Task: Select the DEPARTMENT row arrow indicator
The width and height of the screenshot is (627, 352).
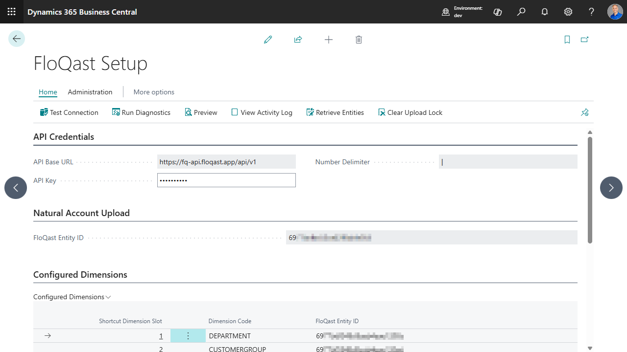Action: pyautogui.click(x=48, y=336)
